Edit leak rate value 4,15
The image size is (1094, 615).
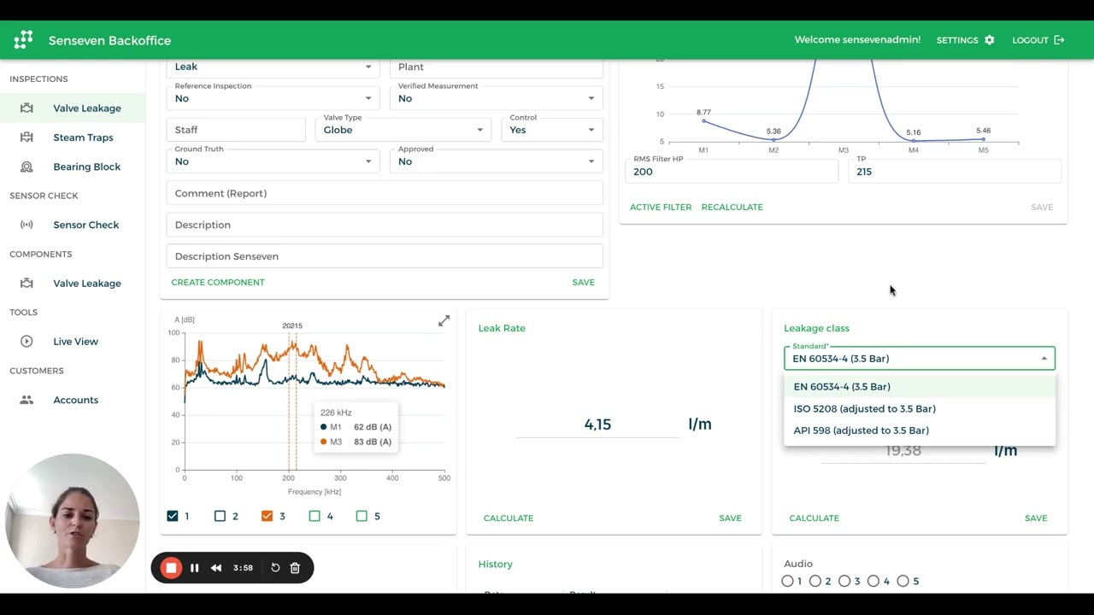pyautogui.click(x=597, y=425)
